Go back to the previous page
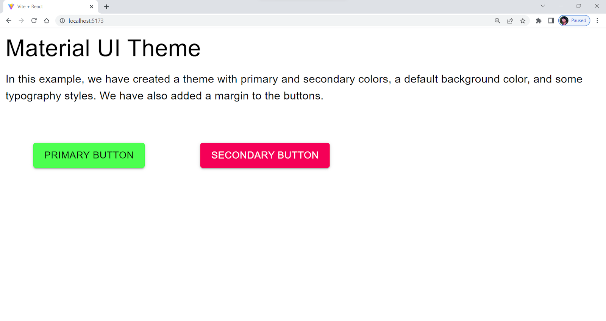Image resolution: width=606 pixels, height=321 pixels. [9, 21]
